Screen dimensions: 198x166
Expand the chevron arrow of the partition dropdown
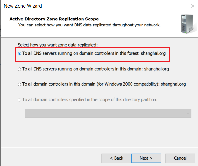click(188, 114)
